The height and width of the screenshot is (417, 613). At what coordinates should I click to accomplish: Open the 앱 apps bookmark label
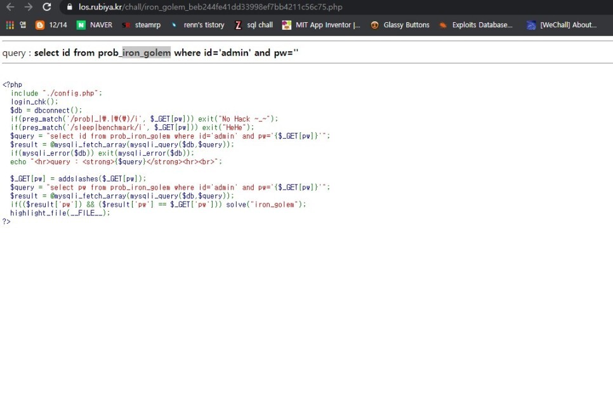pyautogui.click(x=23, y=25)
